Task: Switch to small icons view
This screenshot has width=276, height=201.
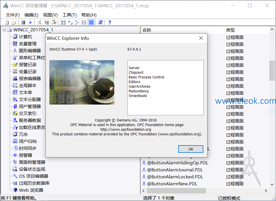Action: pos(70,22)
